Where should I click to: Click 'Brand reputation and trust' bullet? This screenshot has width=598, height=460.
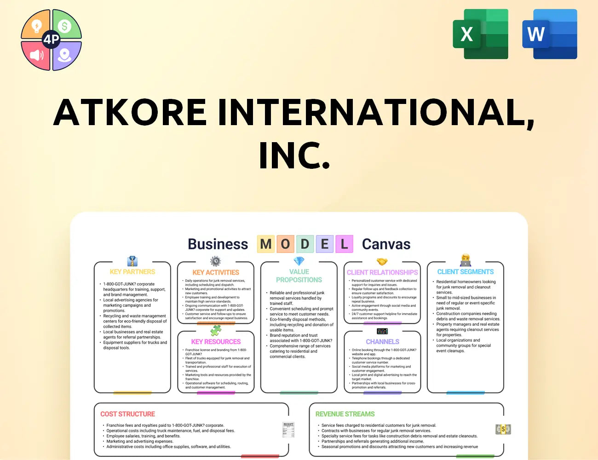299,338
